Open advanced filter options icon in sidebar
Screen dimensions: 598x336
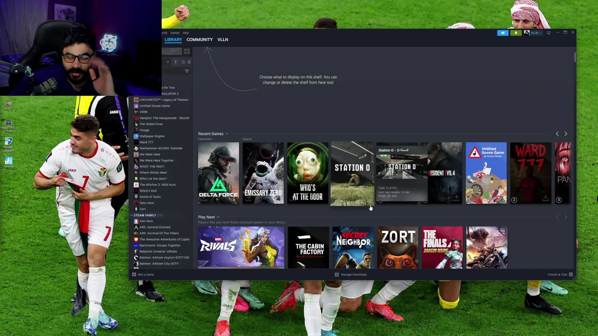point(187,71)
